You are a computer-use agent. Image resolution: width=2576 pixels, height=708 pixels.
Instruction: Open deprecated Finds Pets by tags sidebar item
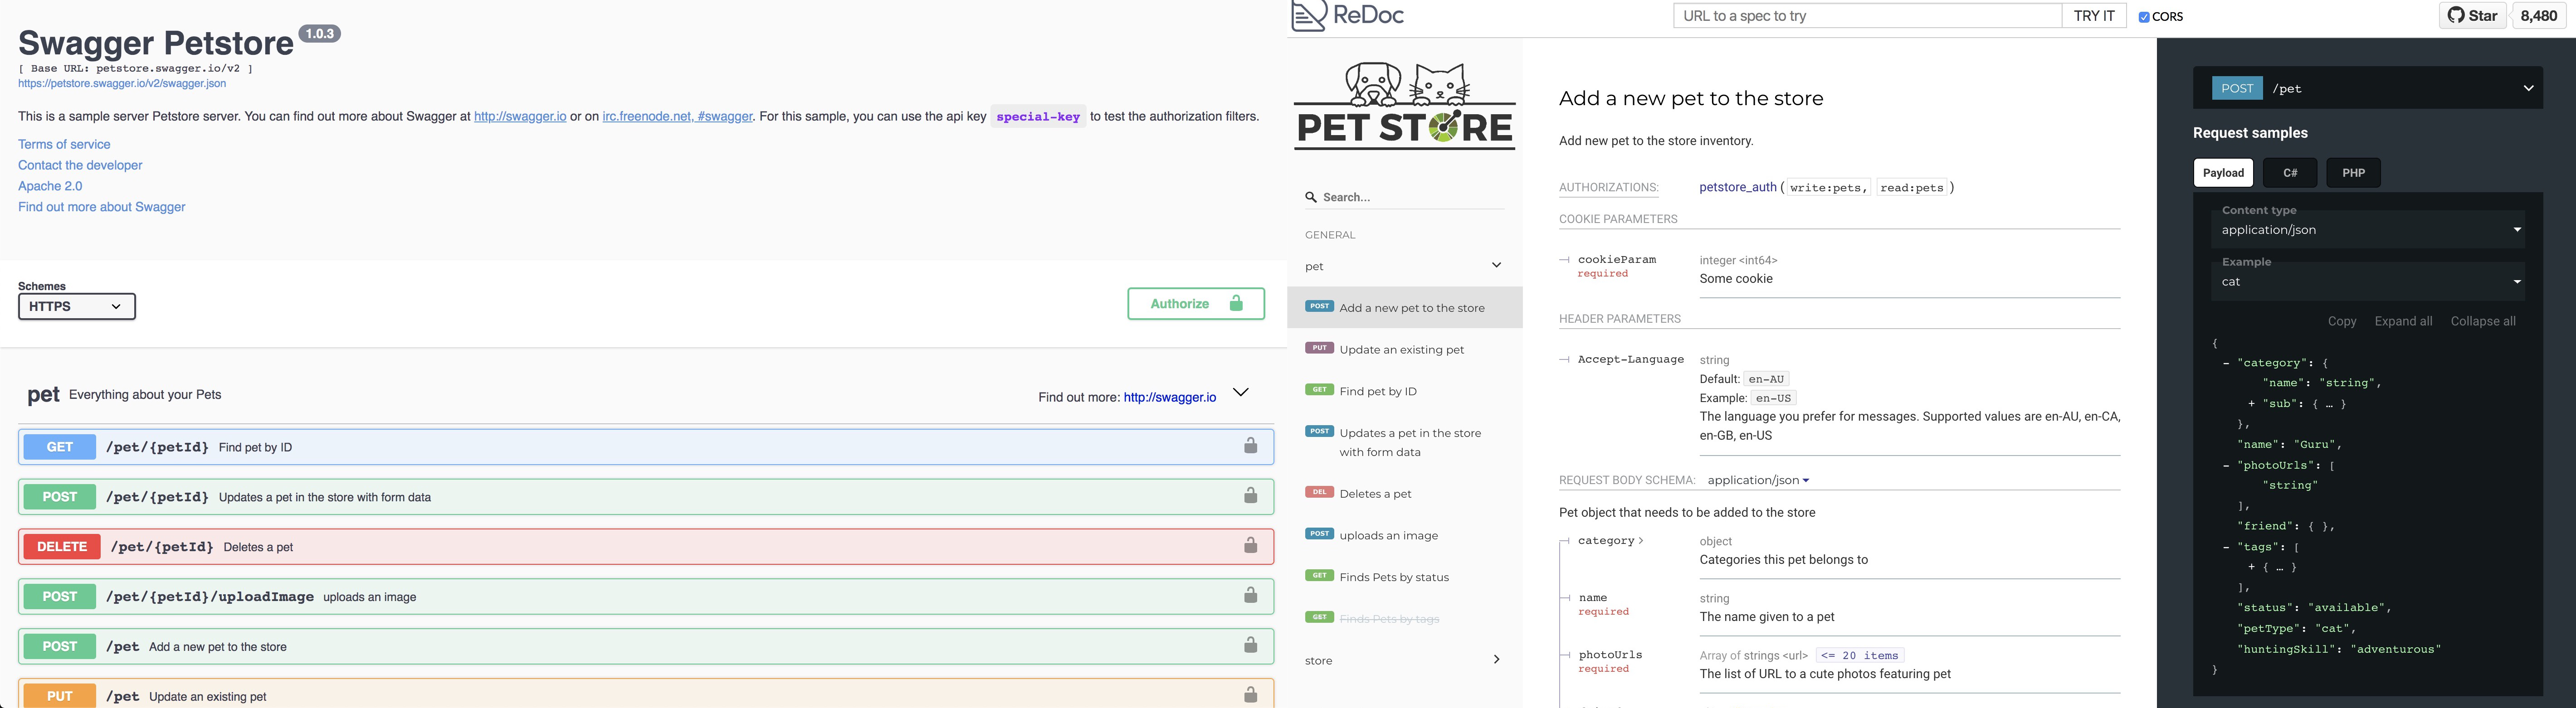click(1404, 619)
